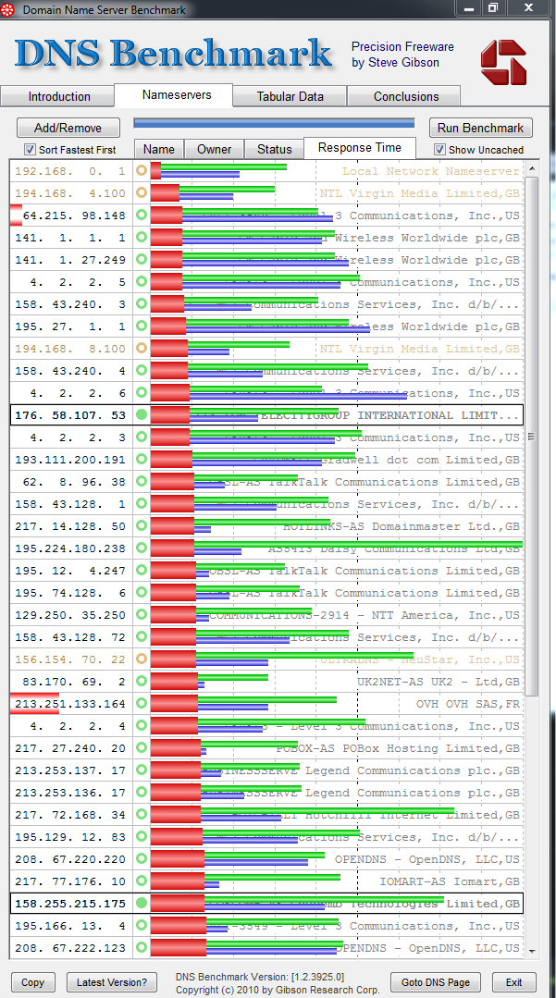Viewport: 556px width, 998px height.
Task: Click status circle for 195.224.180.238
Action: 142,548
